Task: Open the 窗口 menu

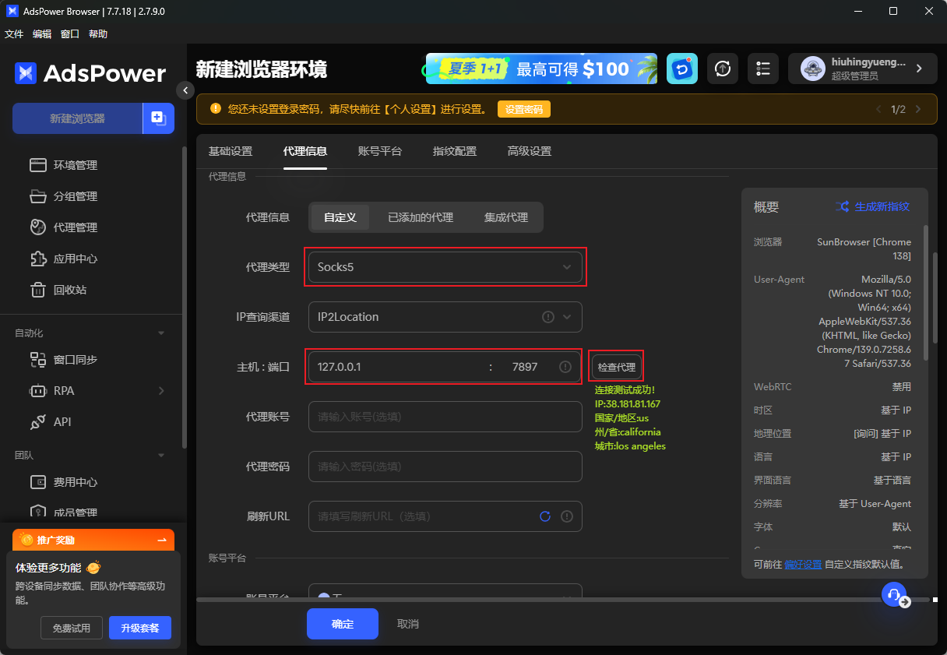Action: [x=70, y=34]
